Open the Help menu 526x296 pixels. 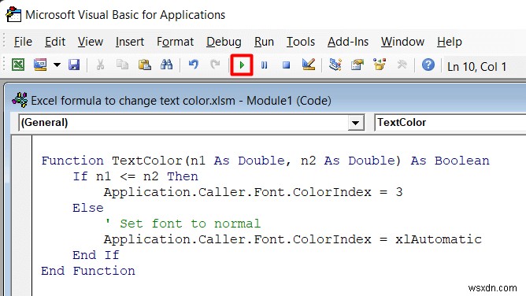(x=449, y=42)
